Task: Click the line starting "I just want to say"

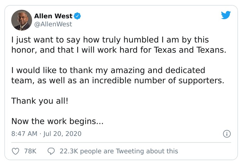Action: pyautogui.click(x=110, y=40)
